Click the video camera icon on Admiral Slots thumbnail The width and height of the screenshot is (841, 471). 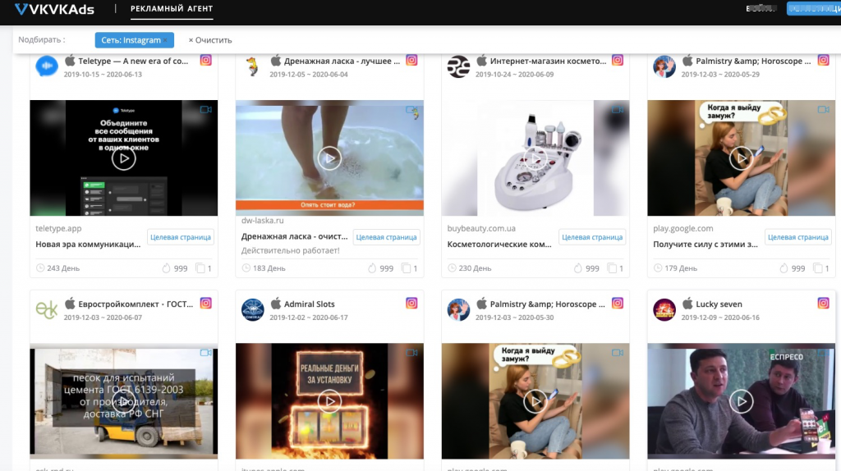pos(411,353)
